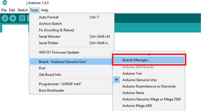The image size is (201, 111).
Task: Run Auto Format on the sketch
Action: tap(48, 17)
